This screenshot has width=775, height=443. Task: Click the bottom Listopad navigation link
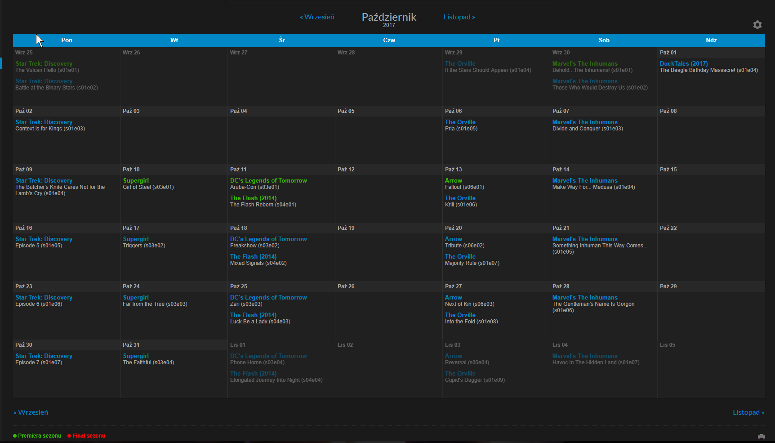pyautogui.click(x=748, y=412)
